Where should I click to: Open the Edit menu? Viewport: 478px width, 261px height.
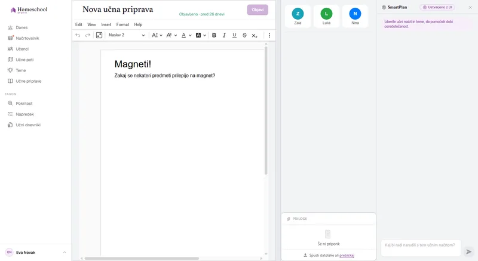[x=79, y=24]
